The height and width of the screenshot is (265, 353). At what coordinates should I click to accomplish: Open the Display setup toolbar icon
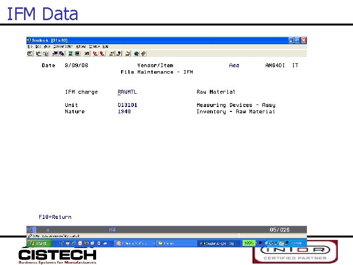pyautogui.click(x=71, y=53)
